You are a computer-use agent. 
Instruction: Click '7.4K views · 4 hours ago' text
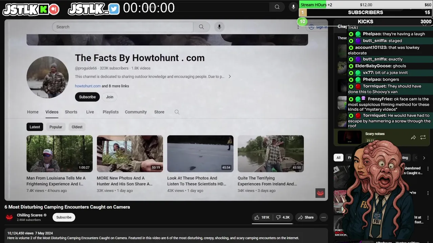(x=47, y=191)
